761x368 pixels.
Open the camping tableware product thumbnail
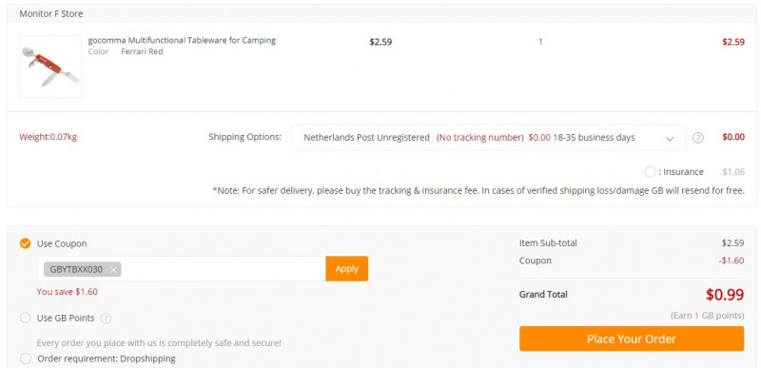coord(50,67)
